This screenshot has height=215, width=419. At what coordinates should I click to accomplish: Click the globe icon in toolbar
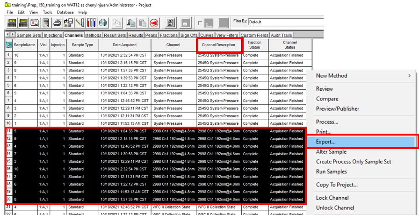click(103, 23)
